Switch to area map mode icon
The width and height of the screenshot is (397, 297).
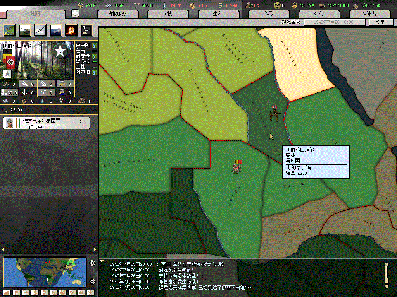[72, 293]
